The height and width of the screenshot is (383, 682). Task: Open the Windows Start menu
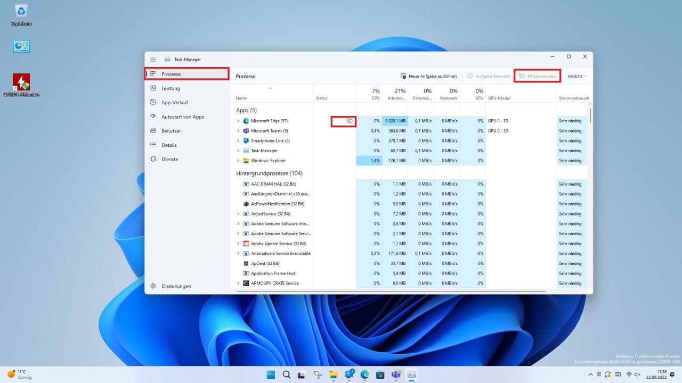(x=271, y=374)
